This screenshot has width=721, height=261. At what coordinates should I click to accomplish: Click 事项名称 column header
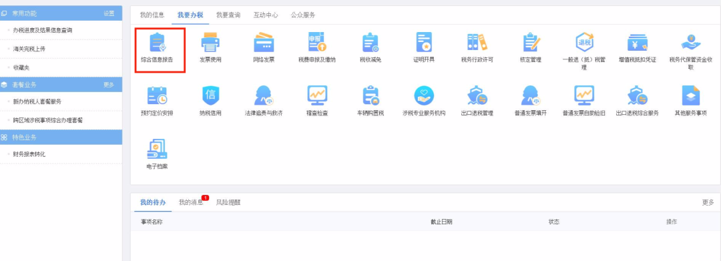[152, 222]
